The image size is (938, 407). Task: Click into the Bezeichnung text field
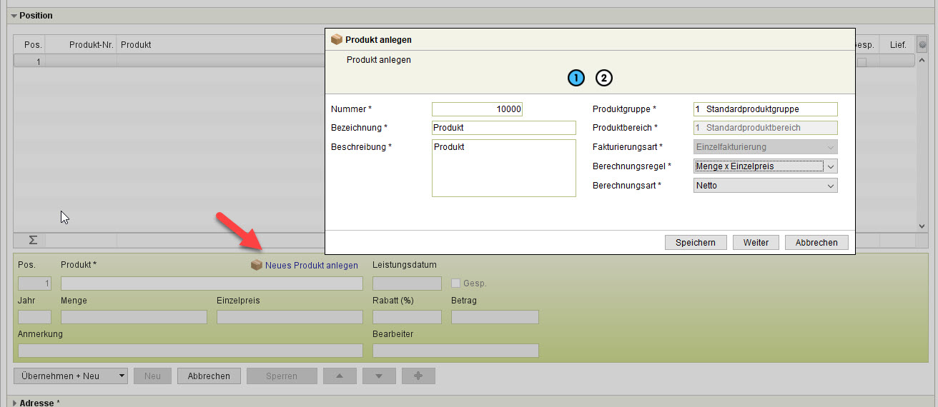pyautogui.click(x=503, y=128)
